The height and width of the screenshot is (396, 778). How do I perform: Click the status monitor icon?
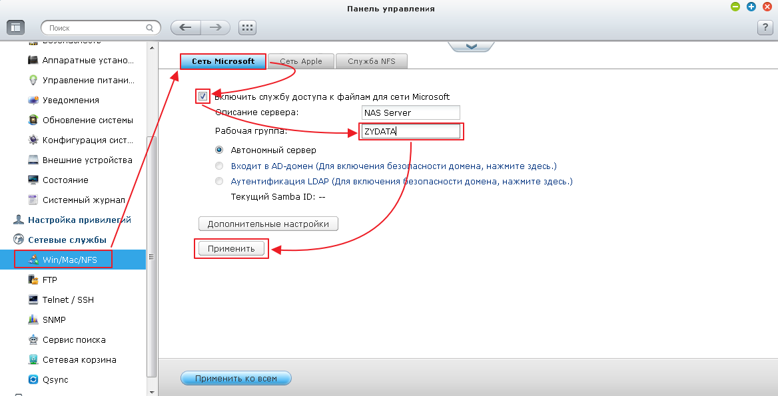click(x=33, y=180)
